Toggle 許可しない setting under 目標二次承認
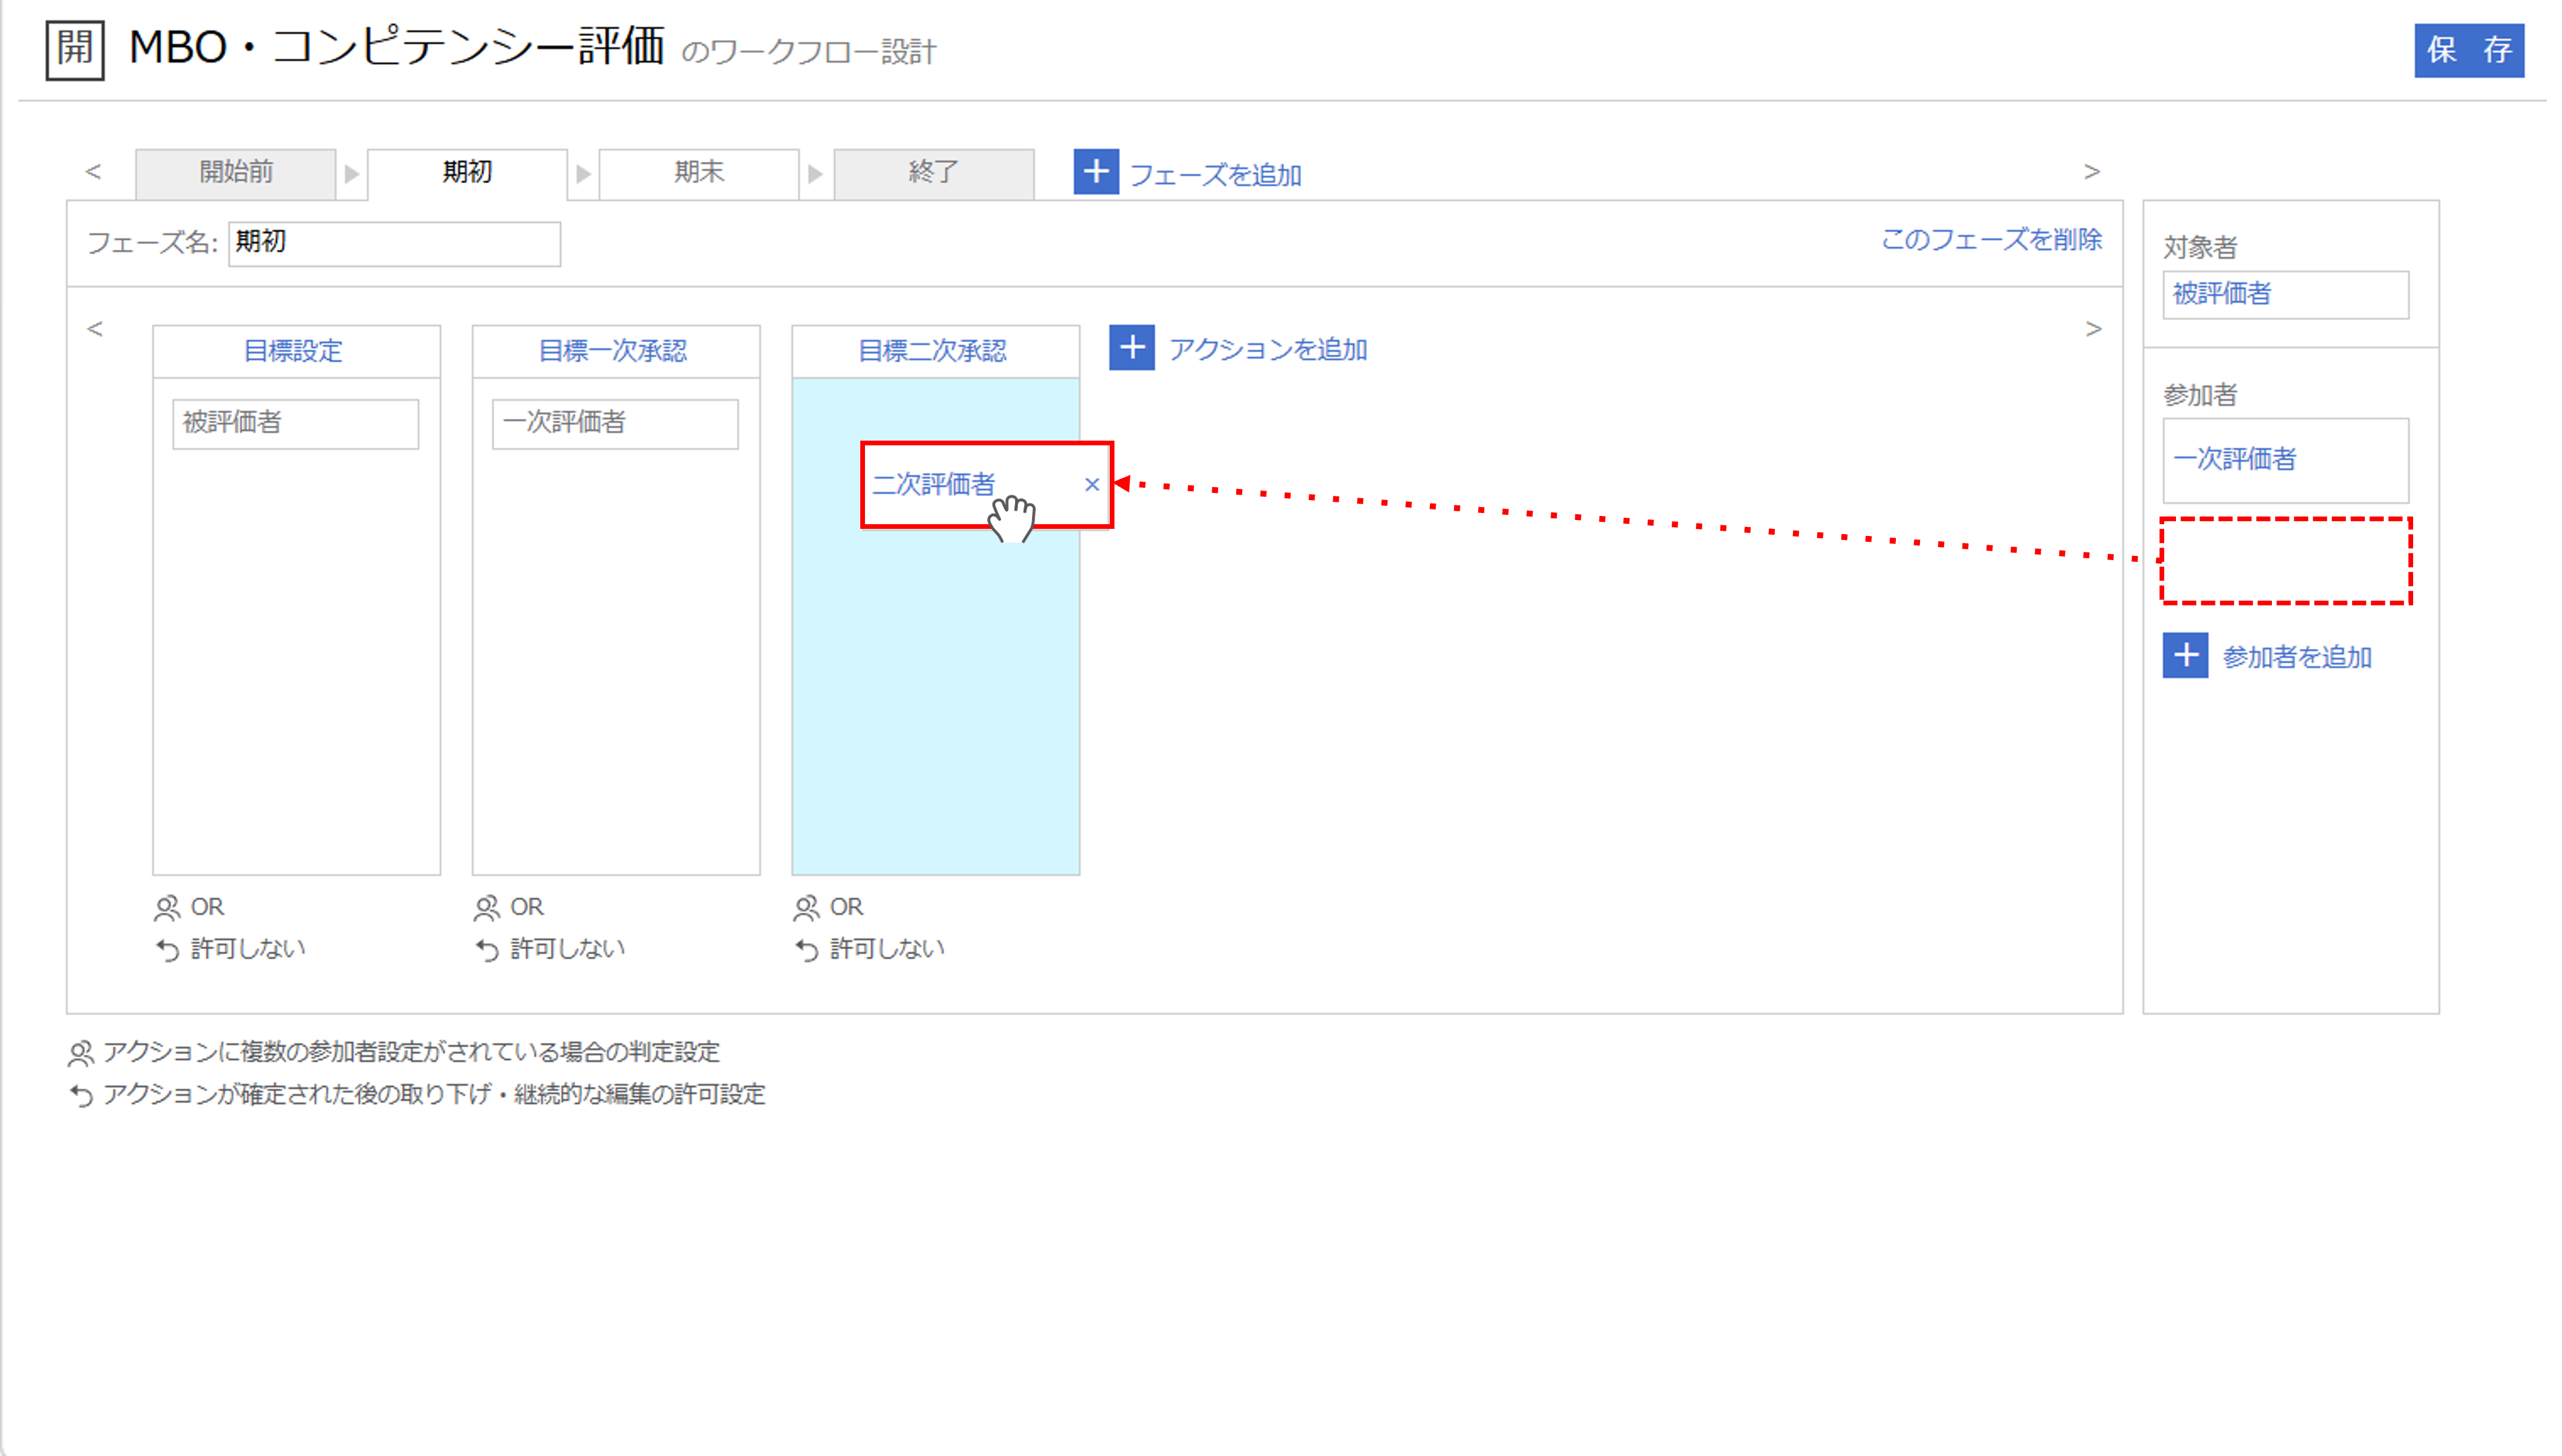The height and width of the screenshot is (1456, 2562). (x=887, y=948)
